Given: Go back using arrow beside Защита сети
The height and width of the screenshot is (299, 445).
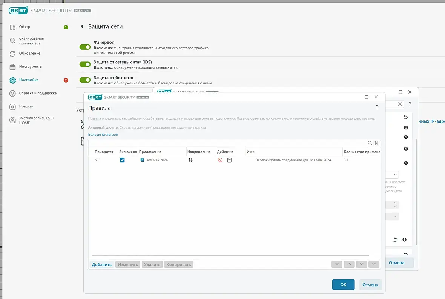Looking at the screenshot, I should click(x=82, y=26).
